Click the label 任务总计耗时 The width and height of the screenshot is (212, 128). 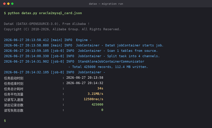pyautogui.click(x=14, y=89)
